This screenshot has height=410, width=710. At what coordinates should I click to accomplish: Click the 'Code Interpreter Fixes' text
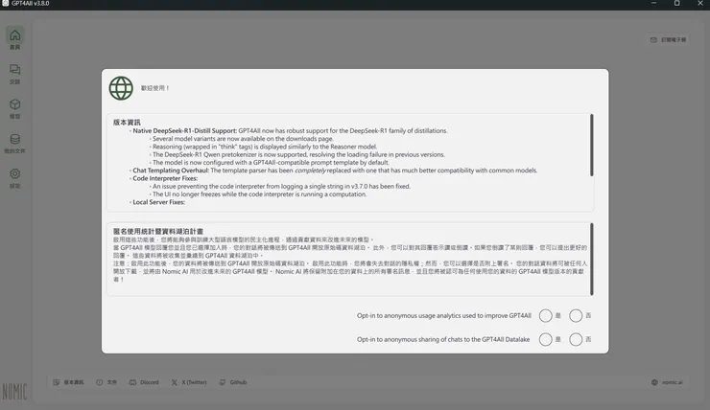(x=165, y=178)
